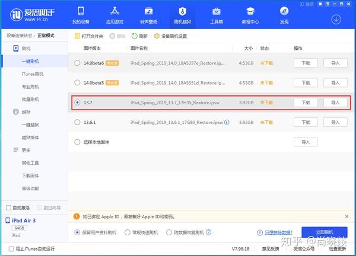Open the 工具箱 toolbox section

217,15
